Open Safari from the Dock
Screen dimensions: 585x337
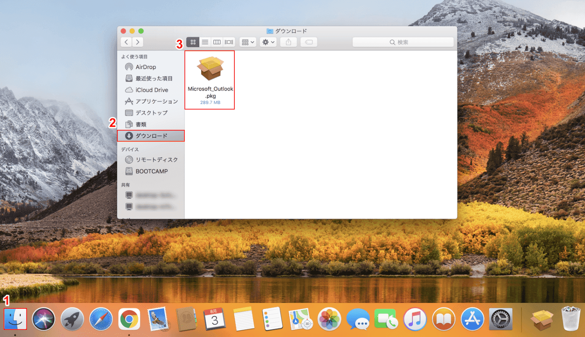pos(101,319)
